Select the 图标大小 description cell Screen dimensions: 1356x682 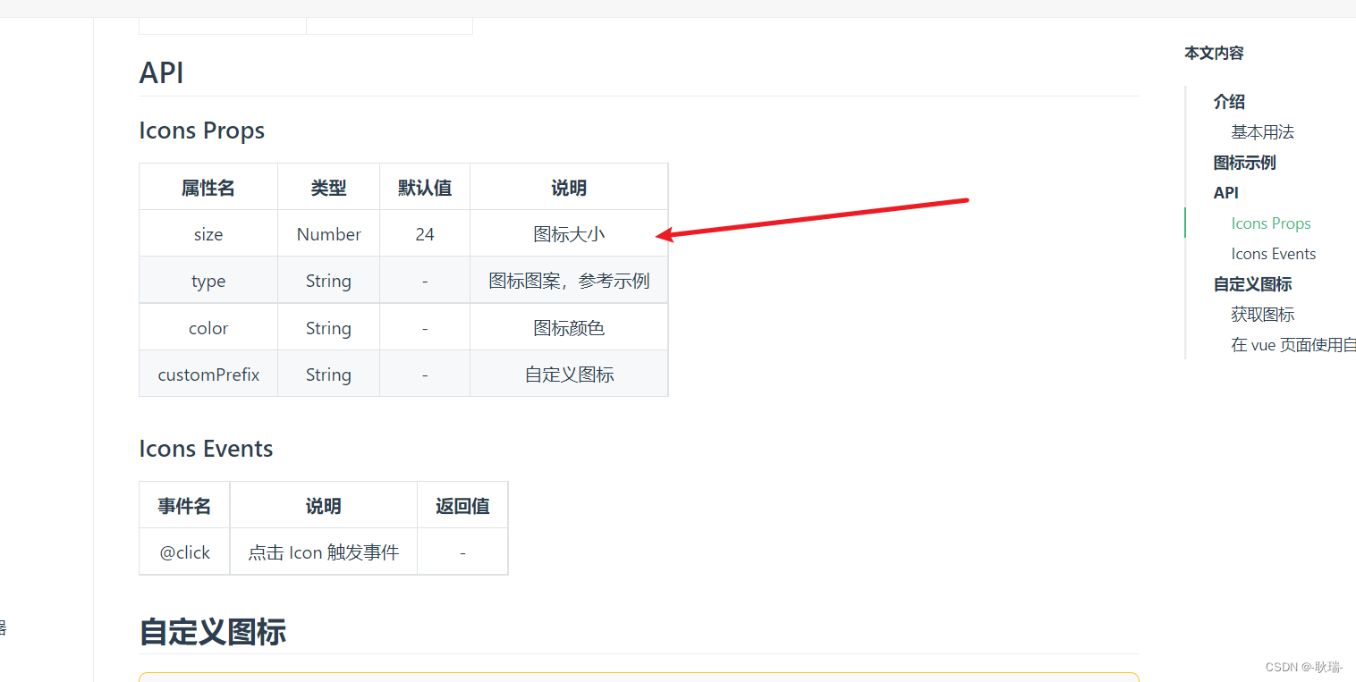tap(569, 234)
